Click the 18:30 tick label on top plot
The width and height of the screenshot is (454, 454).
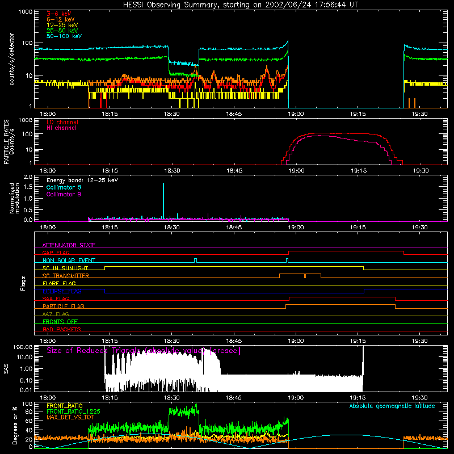(172, 114)
